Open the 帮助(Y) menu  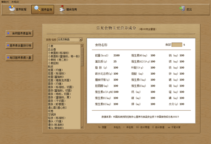coord(5,2)
